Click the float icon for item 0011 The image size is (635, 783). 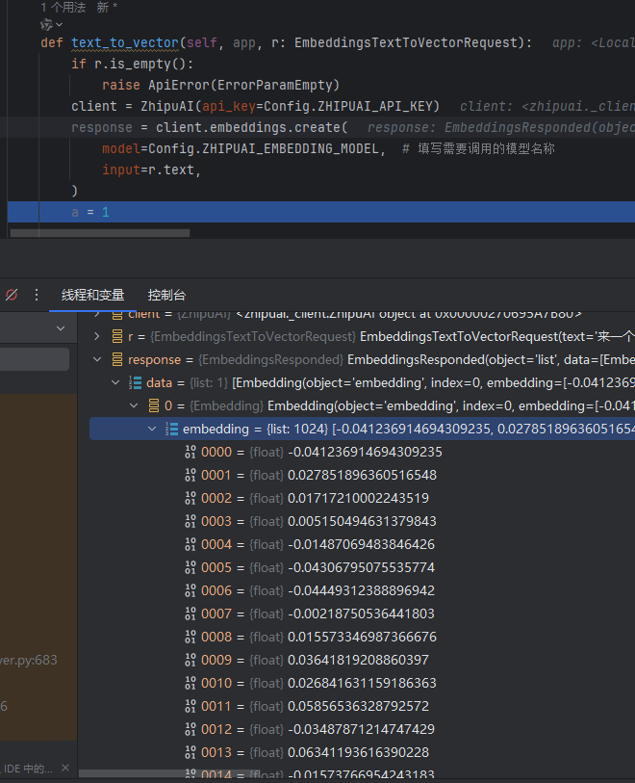190,706
